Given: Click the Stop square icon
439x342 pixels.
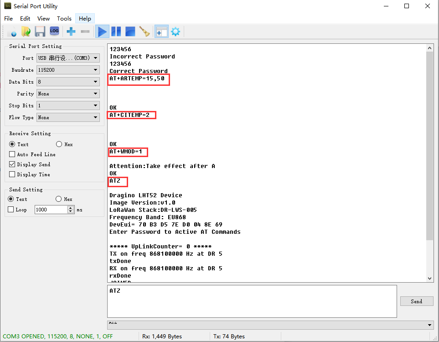Looking at the screenshot, I should [x=130, y=32].
